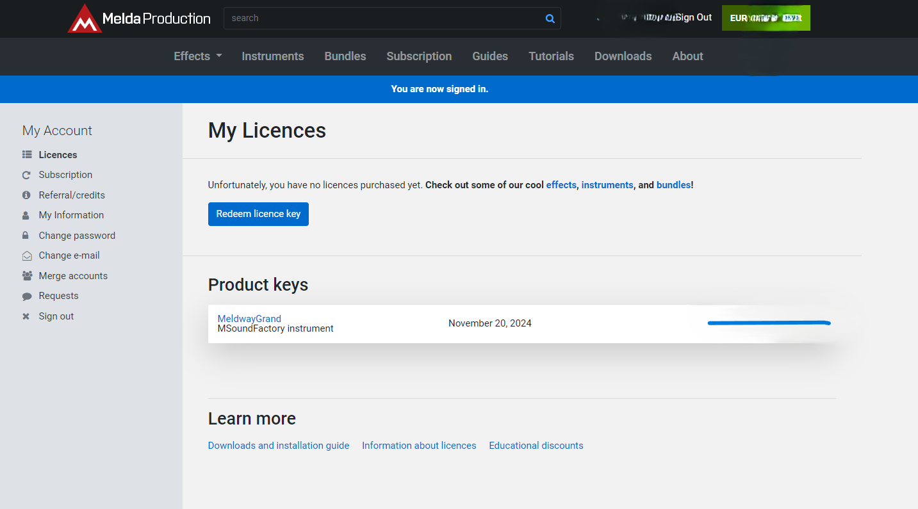Go to the Downloads navigation page
The image size is (918, 509).
[623, 56]
